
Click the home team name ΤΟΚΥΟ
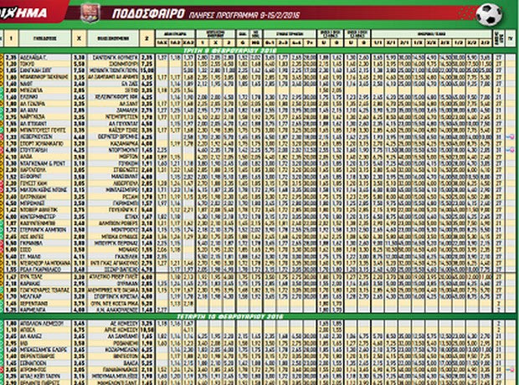[28, 64]
